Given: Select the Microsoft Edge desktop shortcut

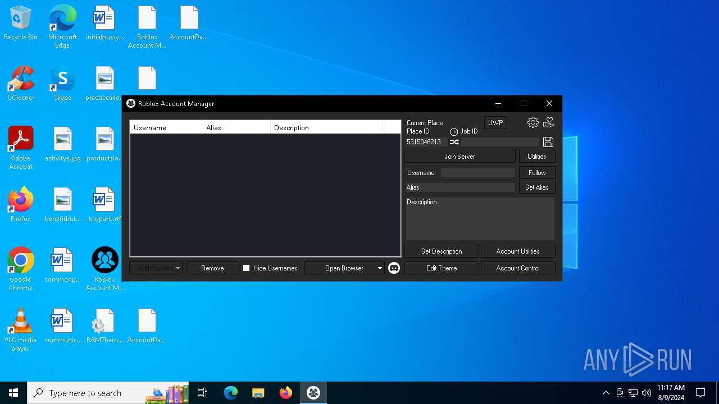Looking at the screenshot, I should coord(62,27).
